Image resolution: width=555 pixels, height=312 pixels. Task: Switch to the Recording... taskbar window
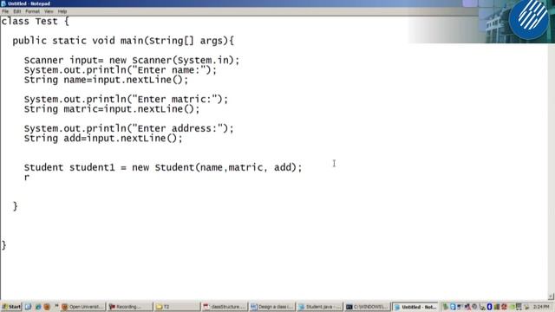[130, 307]
